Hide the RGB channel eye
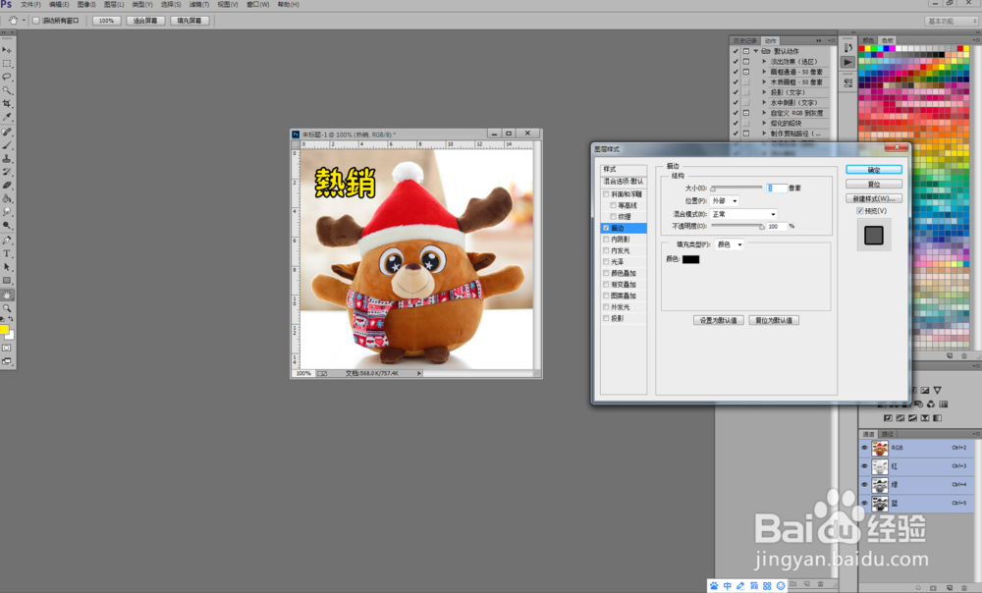This screenshot has height=593, width=982. click(x=865, y=448)
